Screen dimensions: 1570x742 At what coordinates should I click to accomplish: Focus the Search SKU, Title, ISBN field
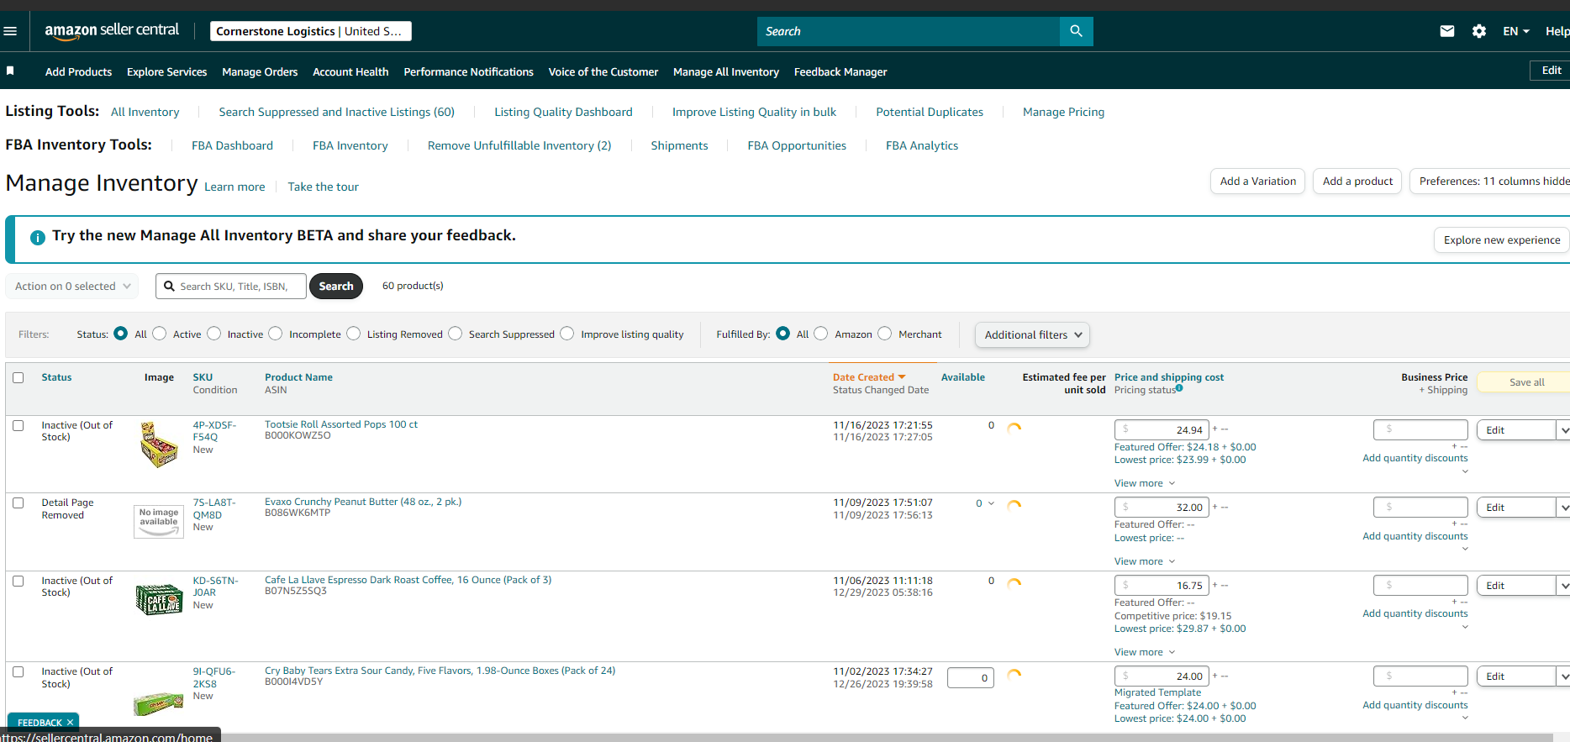coord(231,287)
